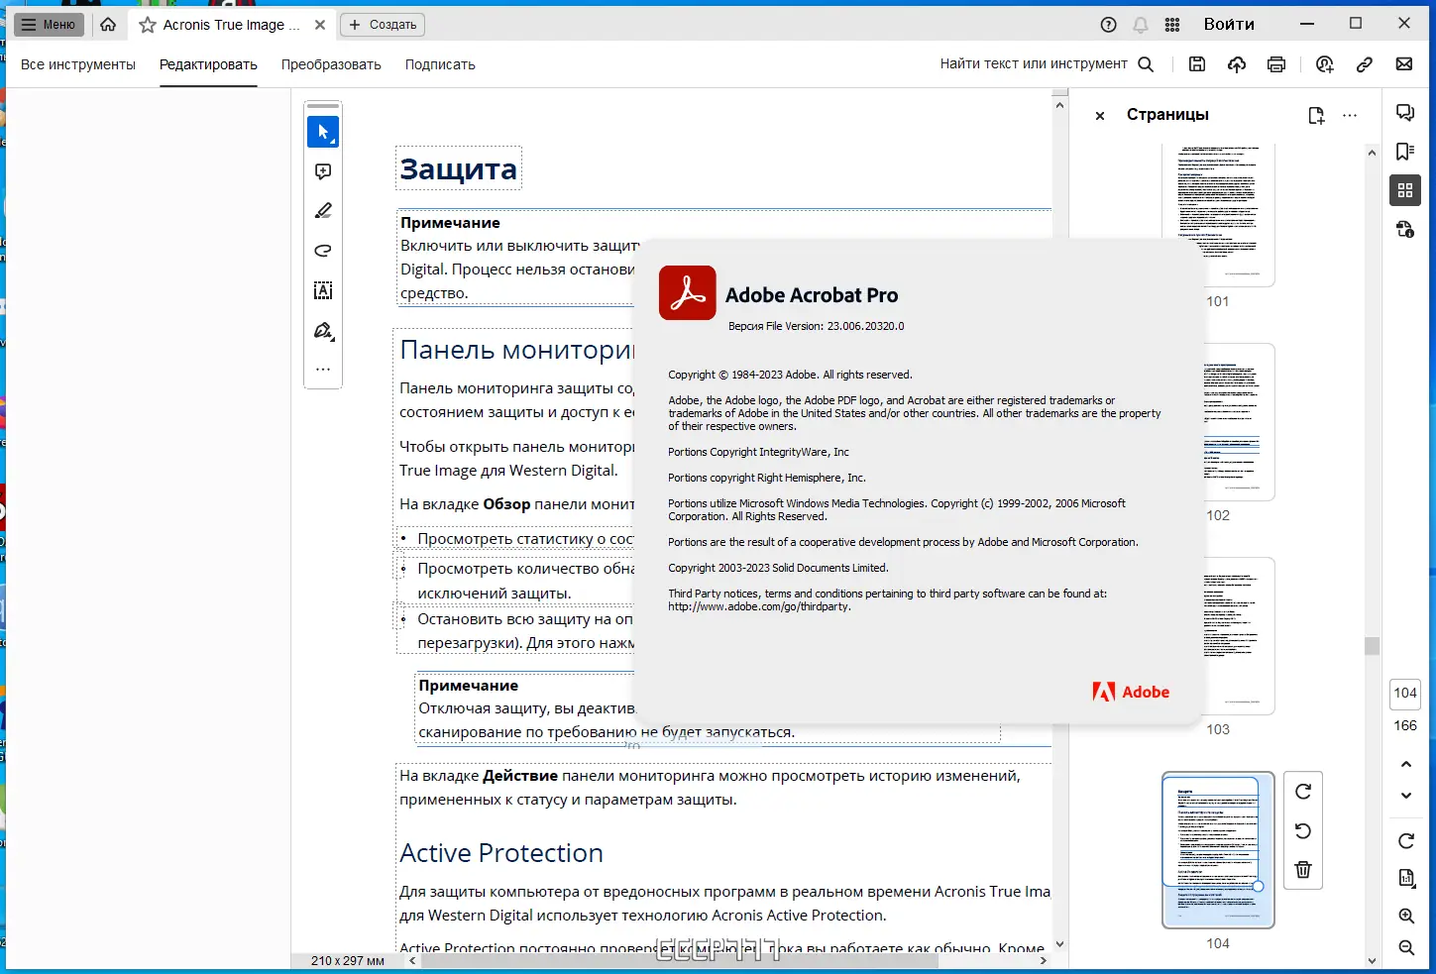Save the file with the diskette icon
Screen dimensions: 1436x974
pyautogui.click(x=1197, y=64)
